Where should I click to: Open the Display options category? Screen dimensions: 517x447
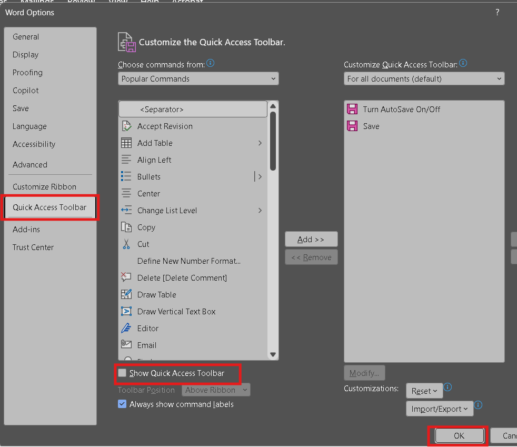click(x=50, y=54)
